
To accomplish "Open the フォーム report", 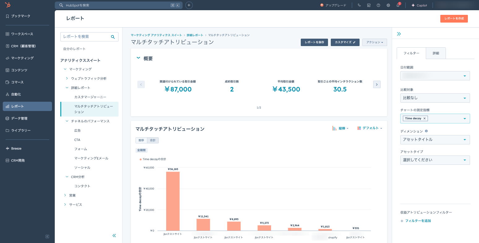I will pyautogui.click(x=80, y=149).
